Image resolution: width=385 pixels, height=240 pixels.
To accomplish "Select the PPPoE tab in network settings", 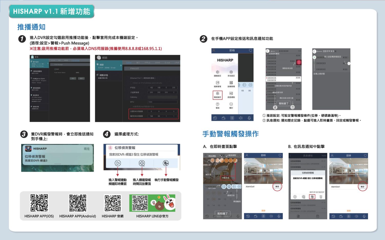I will point(147,63).
